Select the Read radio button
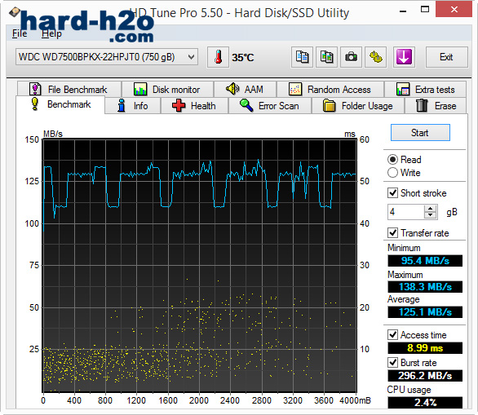This screenshot has width=478, height=415. click(x=392, y=159)
